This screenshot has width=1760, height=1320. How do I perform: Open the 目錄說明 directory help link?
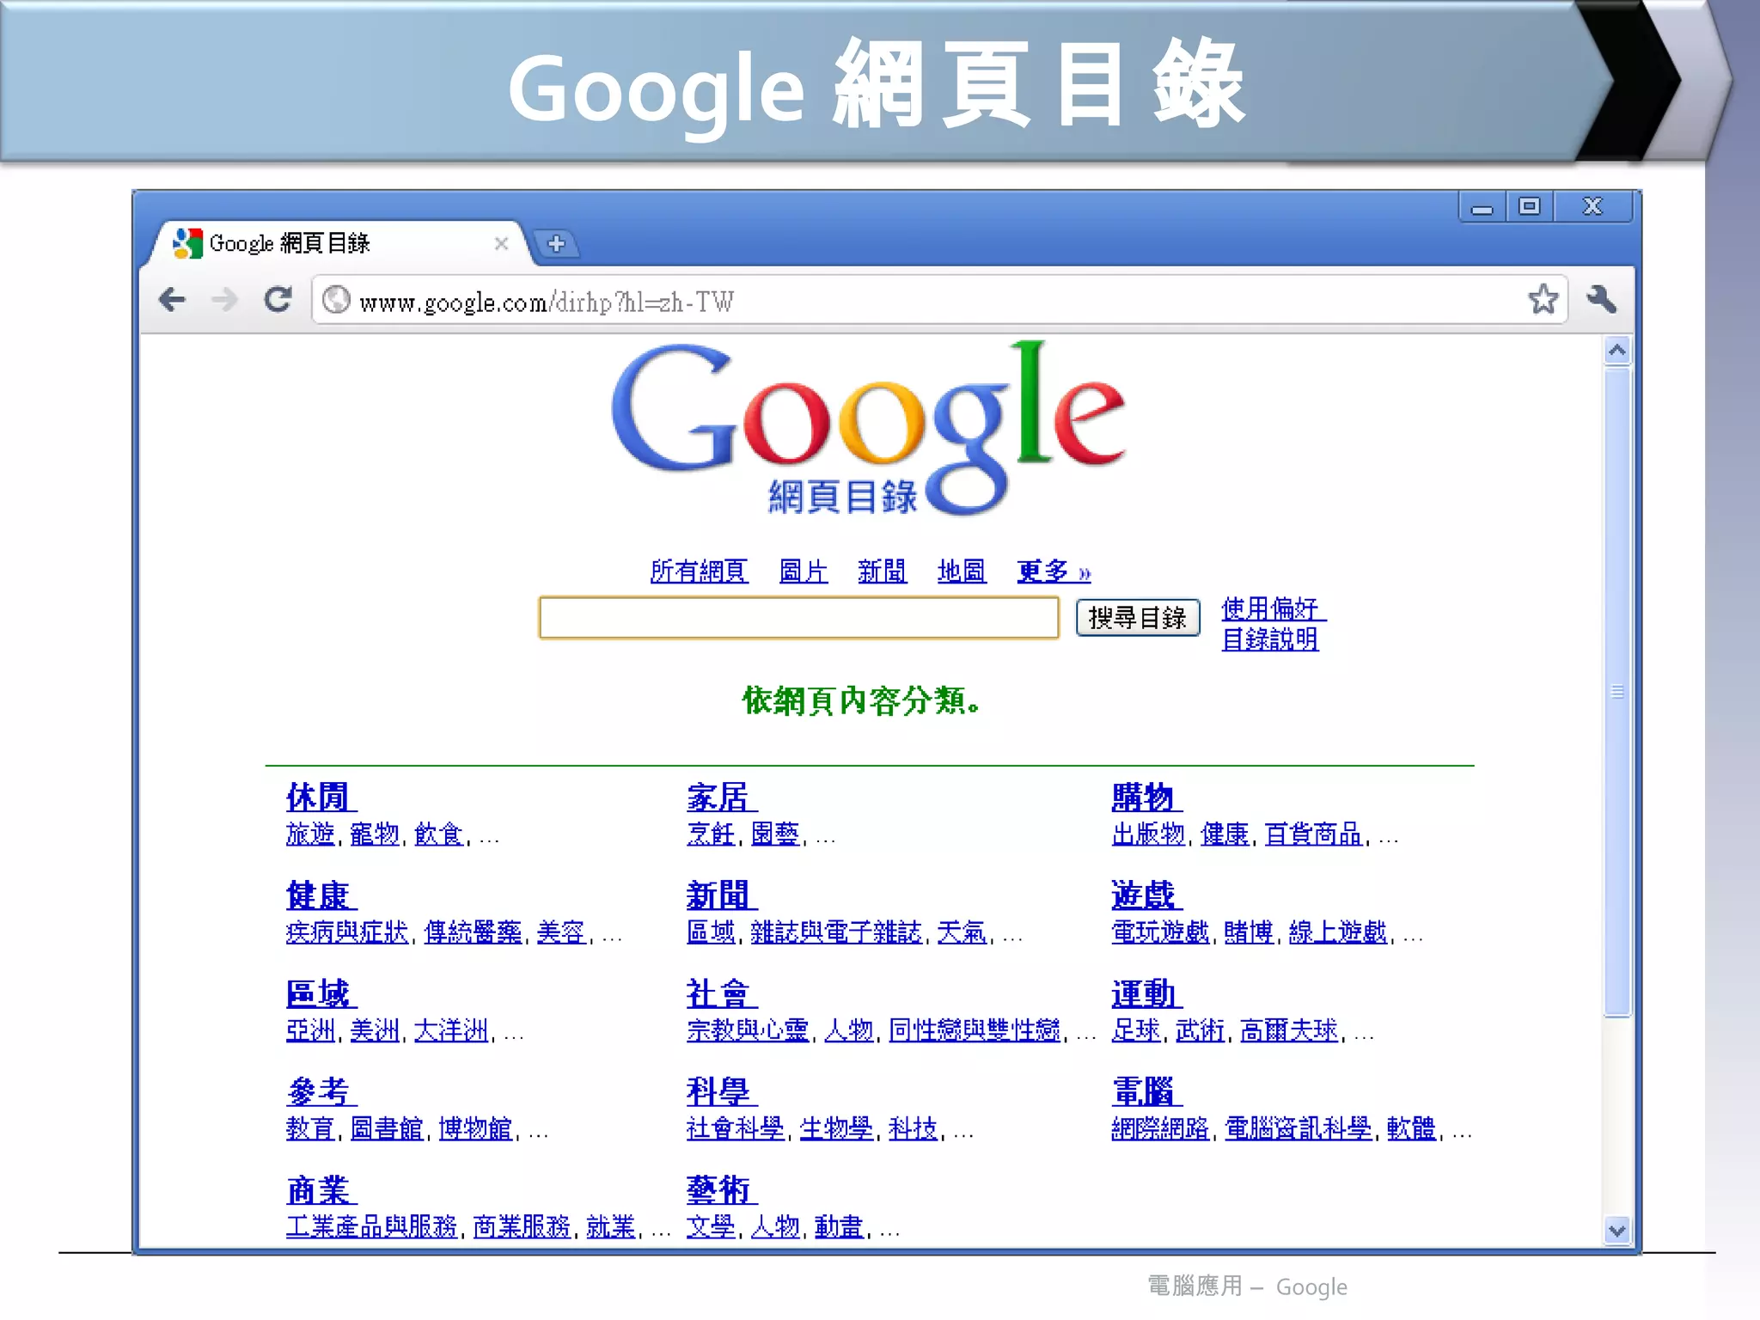(1270, 639)
